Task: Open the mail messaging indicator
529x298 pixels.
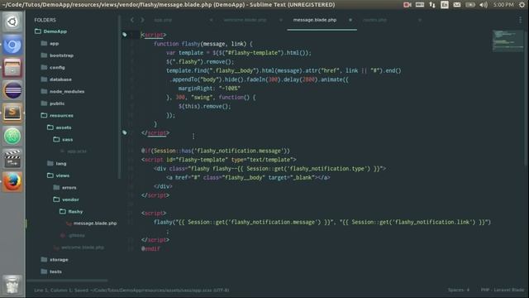Action: (x=457, y=5)
